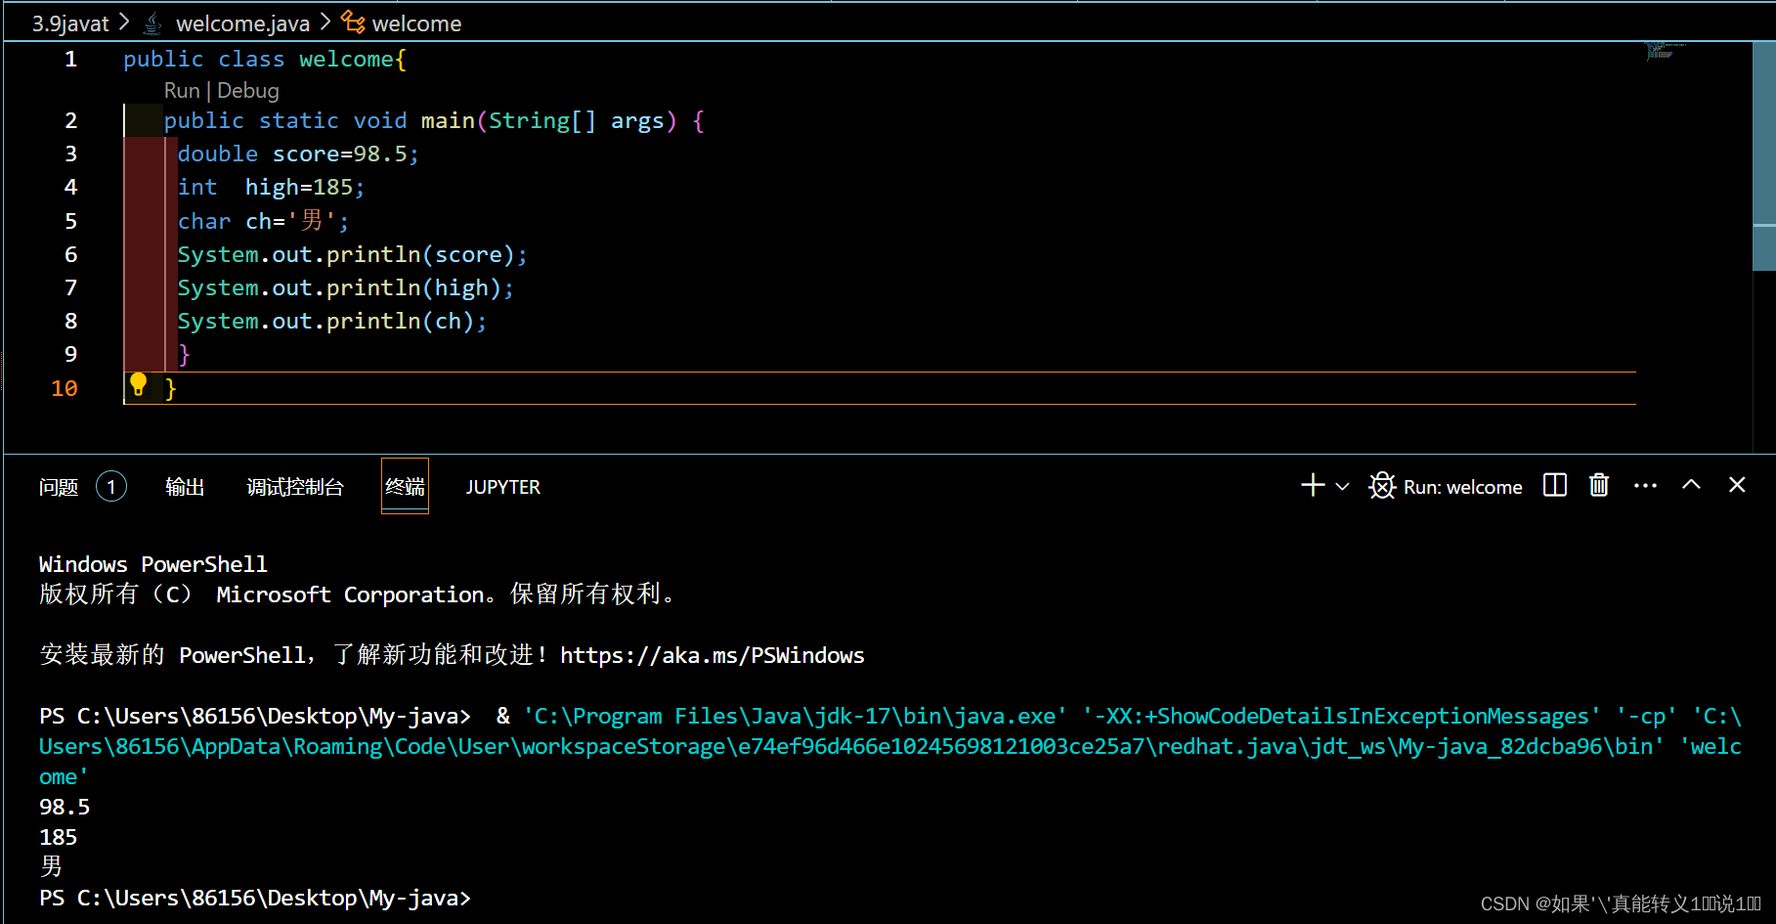Maximize panel size with chevron up
The image size is (1776, 924).
click(x=1691, y=484)
